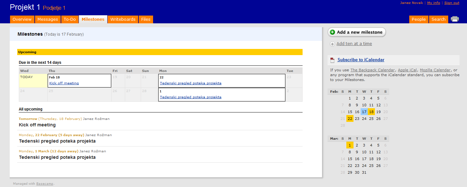Screen dimensions: 467x187
Task: Open the To-Do tab
Action: click(x=70, y=19)
